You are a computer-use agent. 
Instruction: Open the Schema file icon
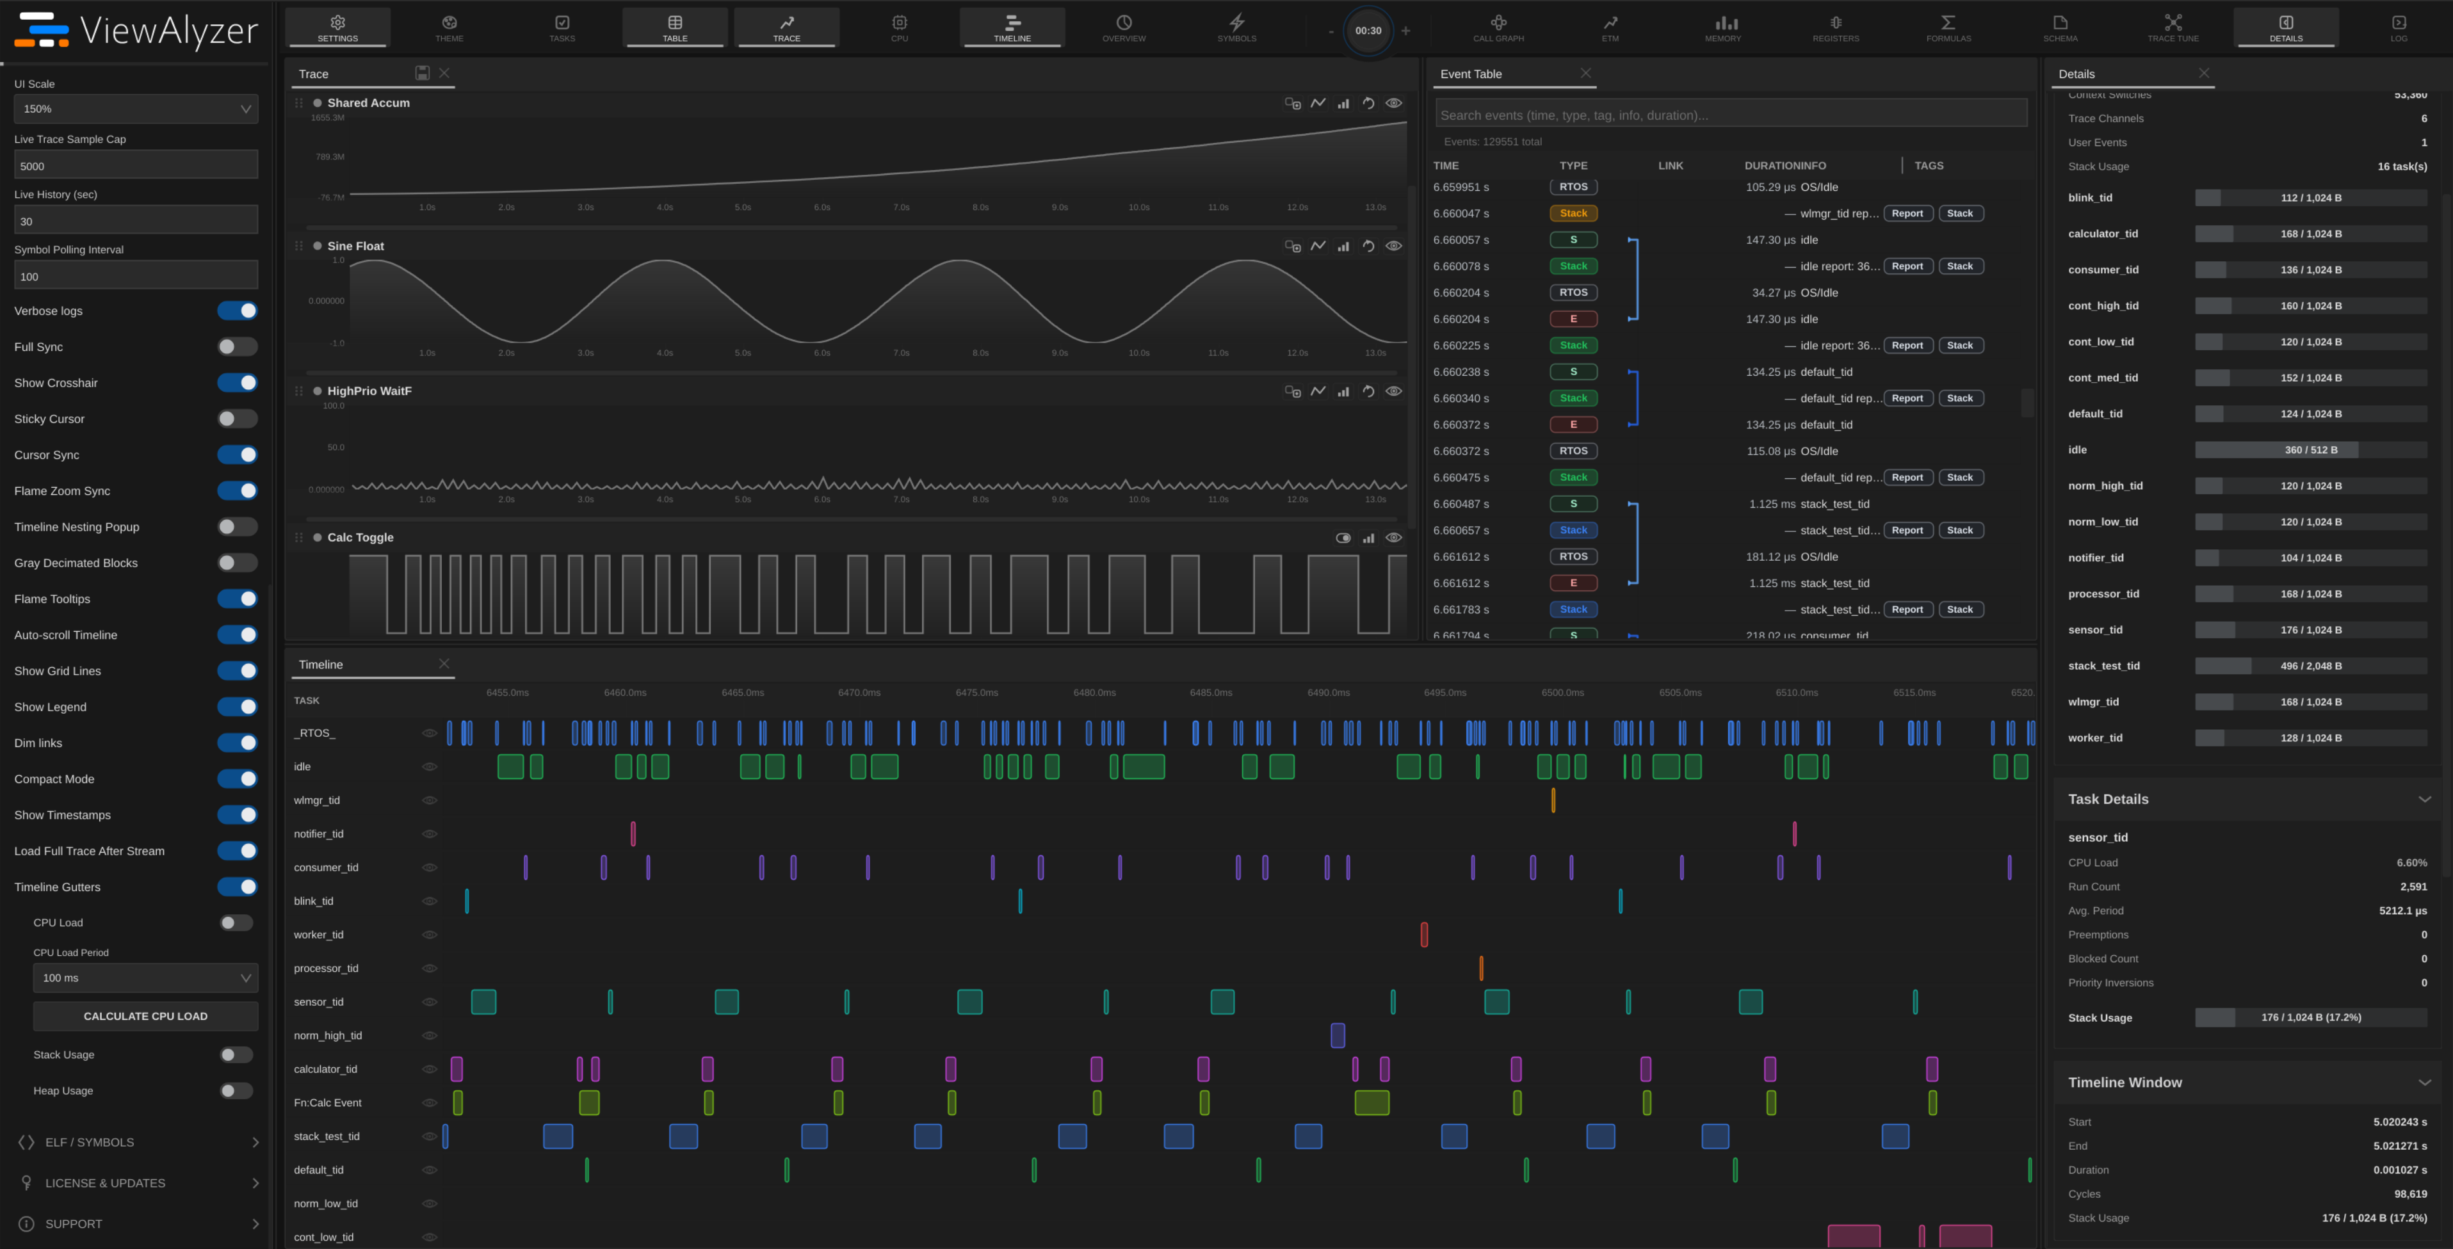(x=2060, y=27)
